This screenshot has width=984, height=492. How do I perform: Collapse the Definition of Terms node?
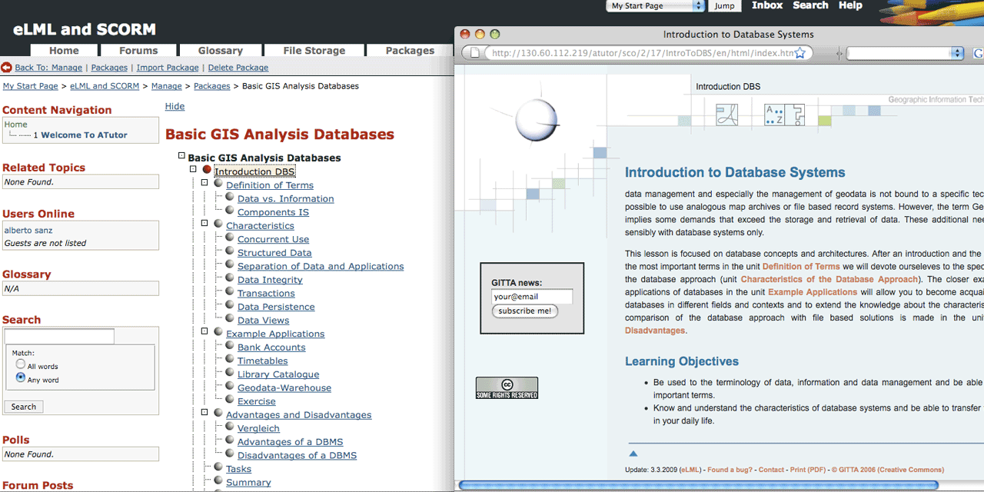click(205, 183)
